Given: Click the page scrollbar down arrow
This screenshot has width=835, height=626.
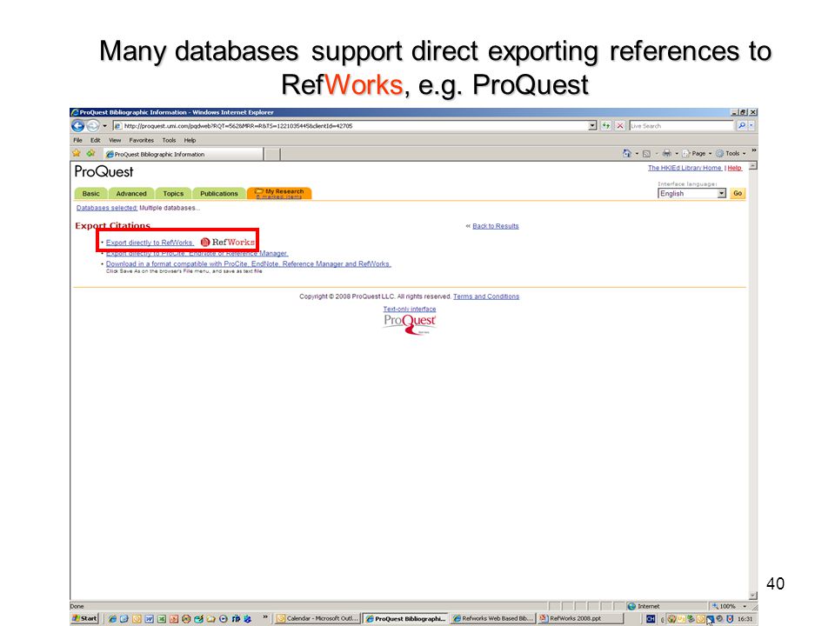Looking at the screenshot, I should tap(752, 596).
